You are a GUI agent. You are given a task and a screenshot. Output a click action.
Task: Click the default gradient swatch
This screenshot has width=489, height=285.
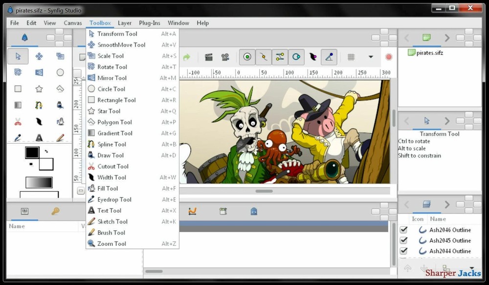tap(39, 182)
